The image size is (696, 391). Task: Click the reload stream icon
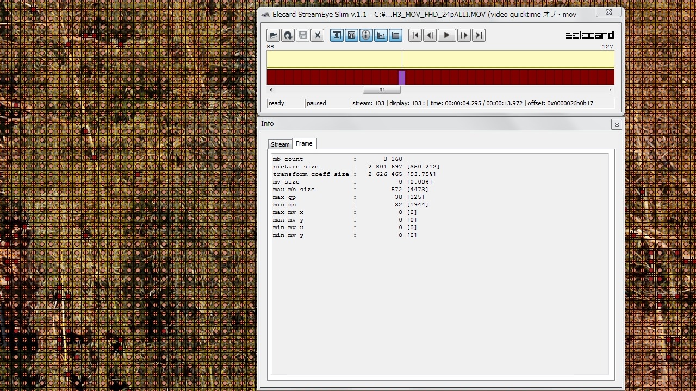click(288, 35)
